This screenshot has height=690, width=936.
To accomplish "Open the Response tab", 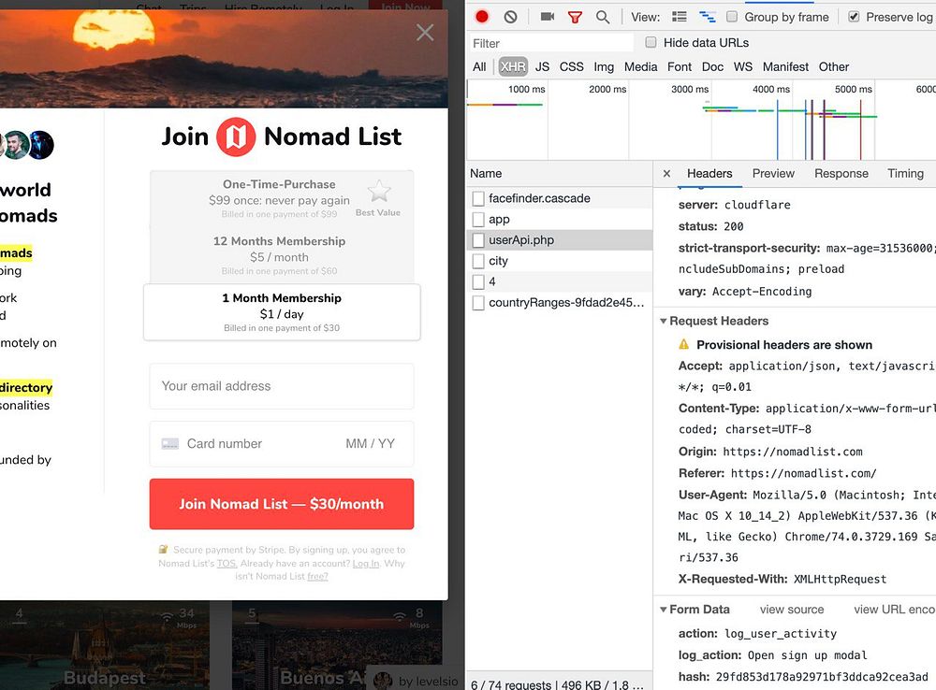I will (x=841, y=174).
